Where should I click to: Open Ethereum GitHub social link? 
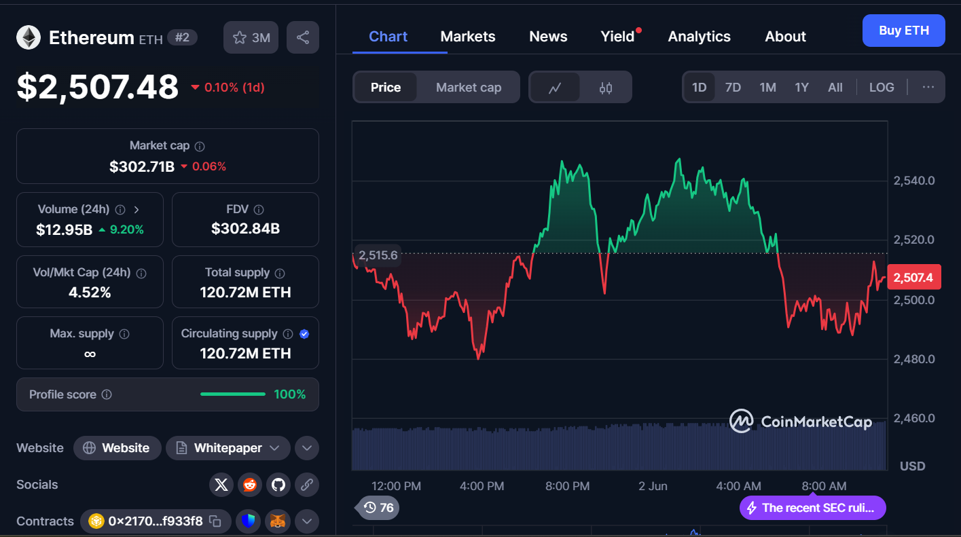278,485
